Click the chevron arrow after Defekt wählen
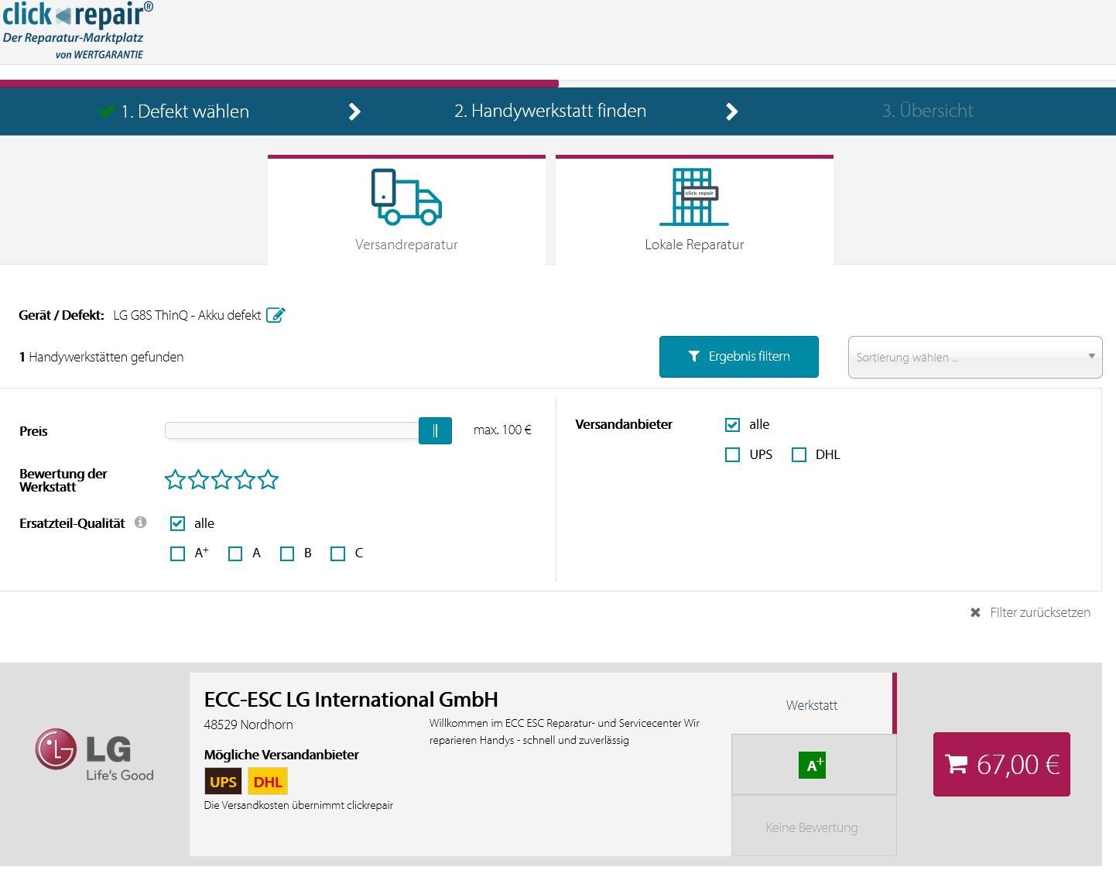This screenshot has height=877, width=1116. click(354, 111)
